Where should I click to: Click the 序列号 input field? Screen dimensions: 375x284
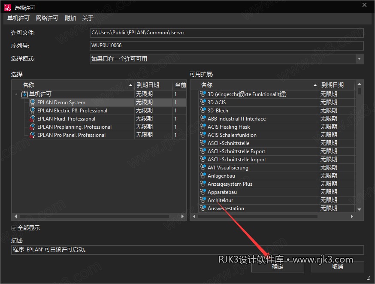click(x=227, y=45)
